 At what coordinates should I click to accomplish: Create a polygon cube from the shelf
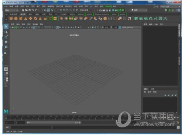16,18
